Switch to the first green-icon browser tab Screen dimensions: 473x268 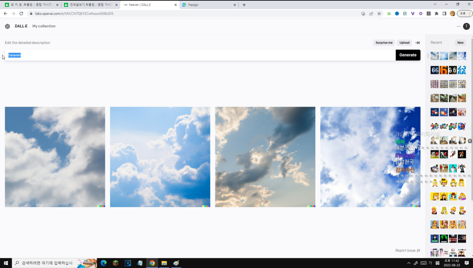[x=31, y=5]
